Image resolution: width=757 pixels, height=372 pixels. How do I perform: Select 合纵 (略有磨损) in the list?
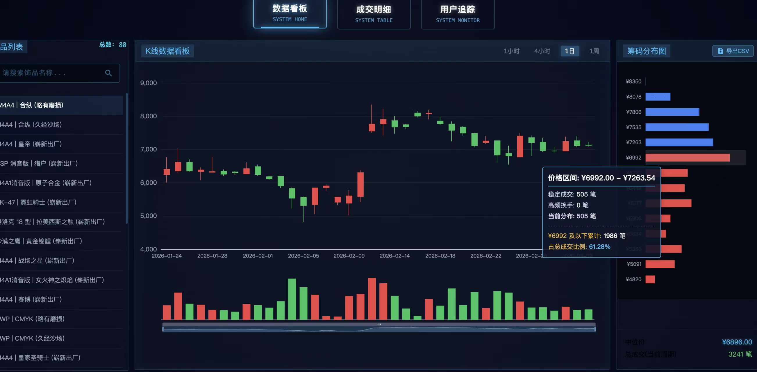point(61,105)
